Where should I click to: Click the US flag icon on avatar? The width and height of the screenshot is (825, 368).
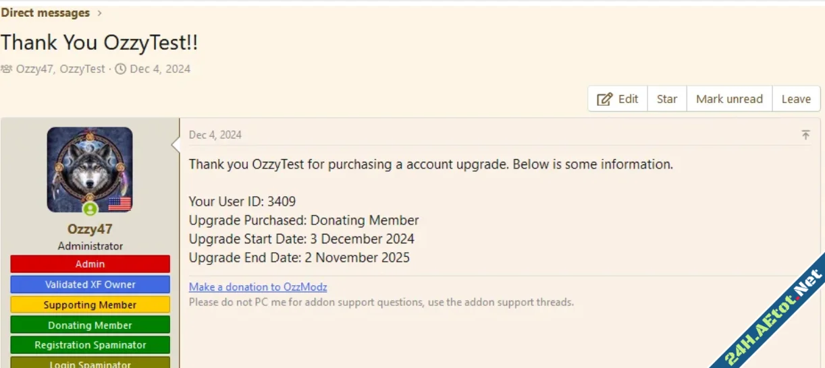[119, 203]
